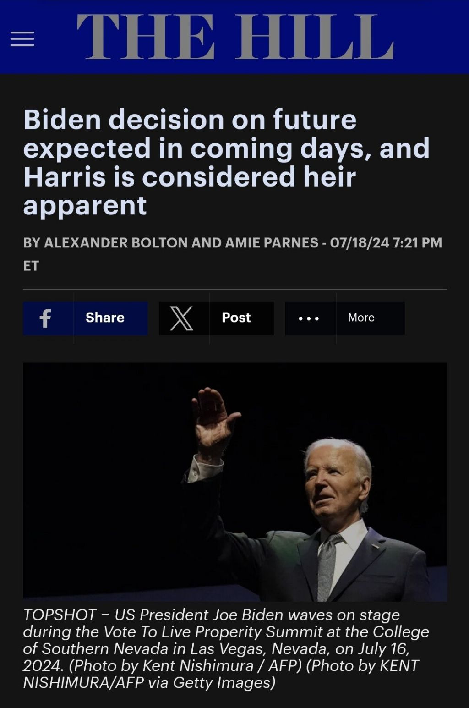This screenshot has height=708, width=469.
Task: Open the hamburger navigation menu
Action: [x=22, y=39]
